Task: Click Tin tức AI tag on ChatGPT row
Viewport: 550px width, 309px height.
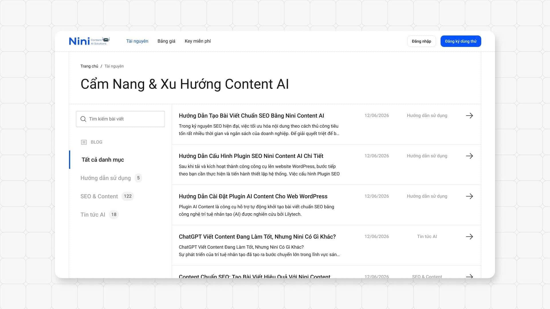Action: click(427, 237)
